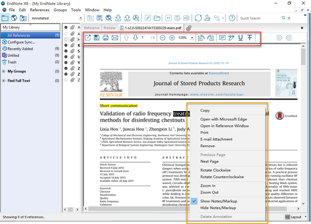The height and width of the screenshot is (224, 311).
Task: Toggle read status dot for row H
Action: 66,39
